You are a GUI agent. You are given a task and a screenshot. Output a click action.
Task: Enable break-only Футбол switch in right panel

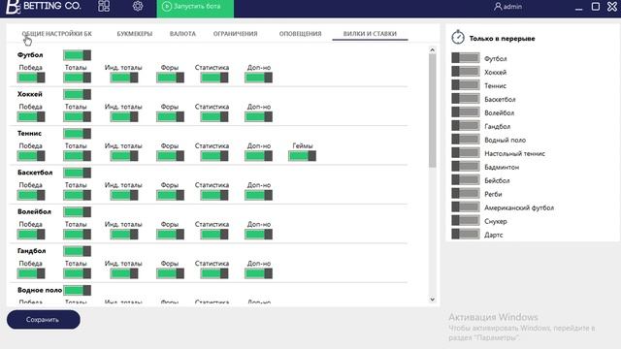466,58
